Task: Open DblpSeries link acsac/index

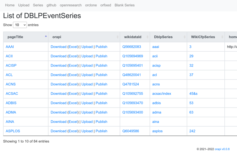Action: click(162, 94)
